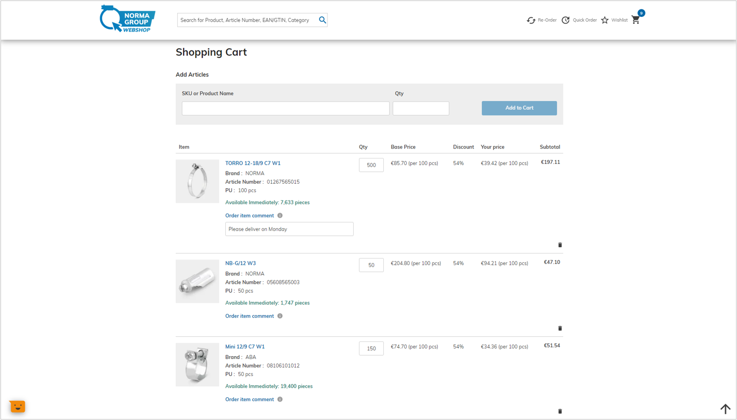
Task: Edit quantity field showing 150
Action: [x=371, y=349]
